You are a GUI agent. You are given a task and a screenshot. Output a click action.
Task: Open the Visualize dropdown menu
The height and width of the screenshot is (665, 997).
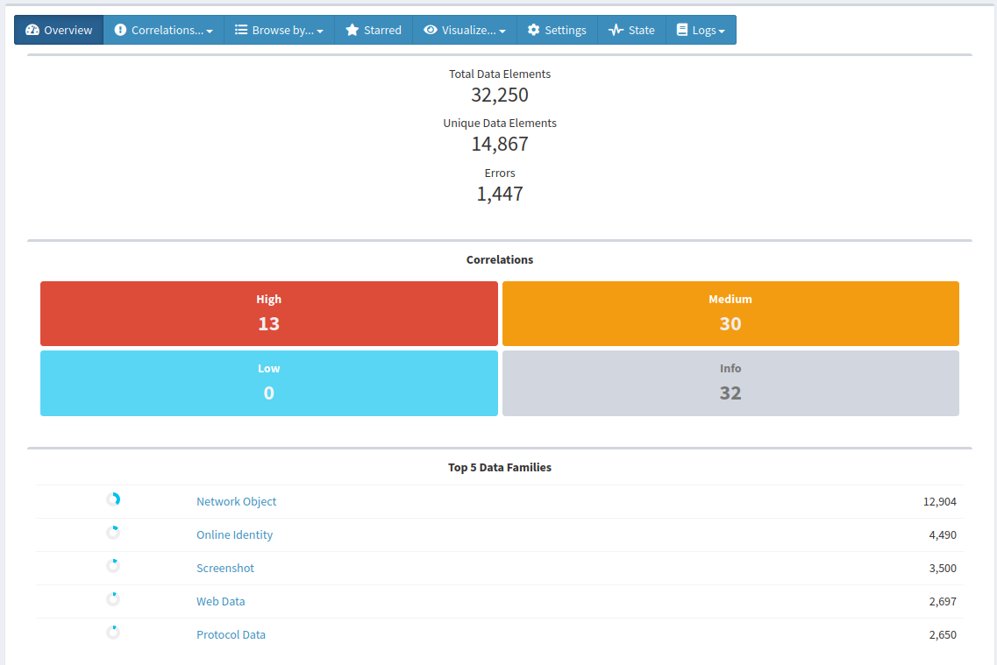coord(465,30)
